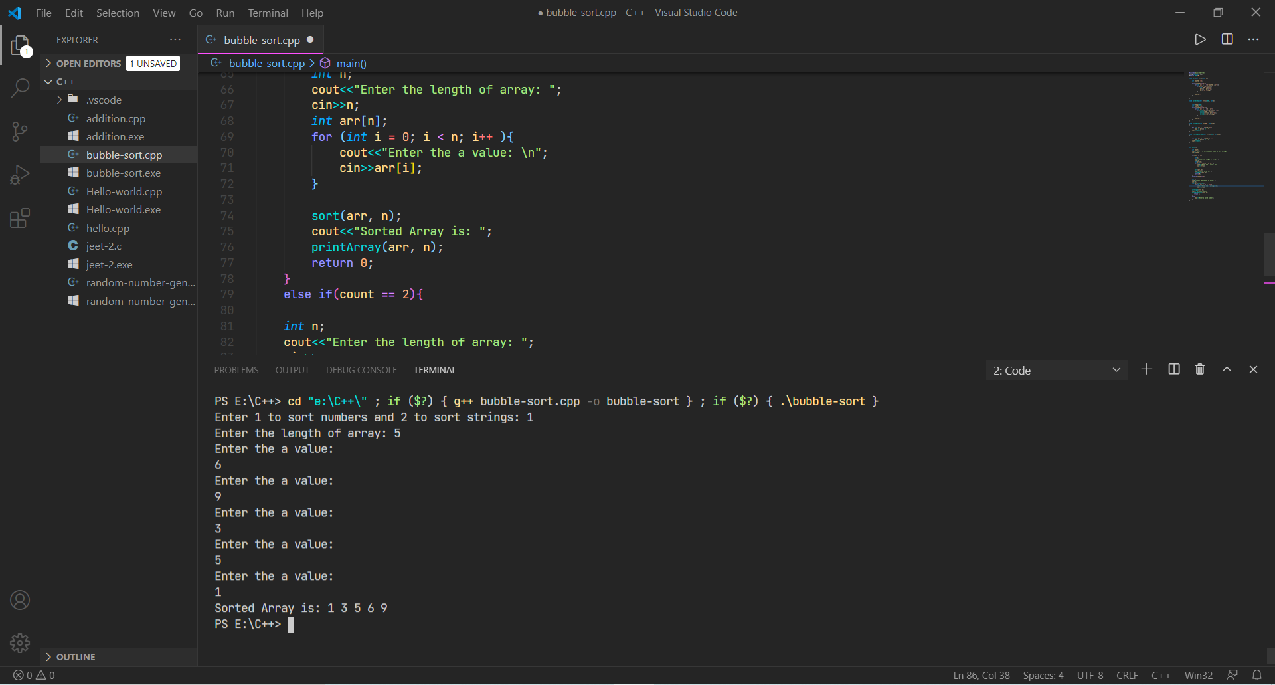
Task: Split the editor to the right
Action: 1227,39
